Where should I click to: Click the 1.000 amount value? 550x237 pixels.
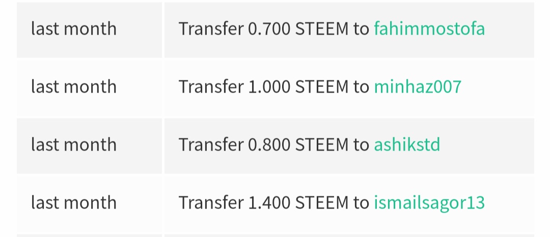click(269, 87)
